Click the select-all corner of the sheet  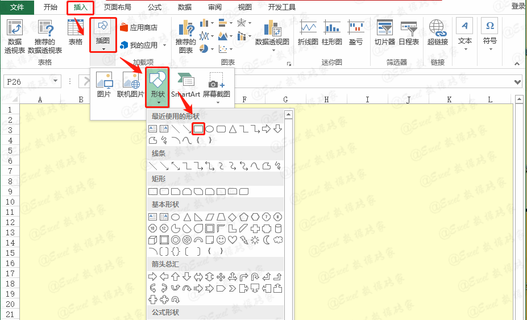[x=14, y=99]
